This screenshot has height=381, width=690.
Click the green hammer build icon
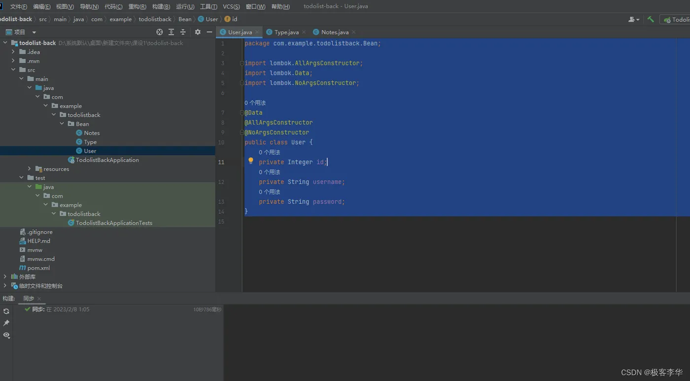651,19
